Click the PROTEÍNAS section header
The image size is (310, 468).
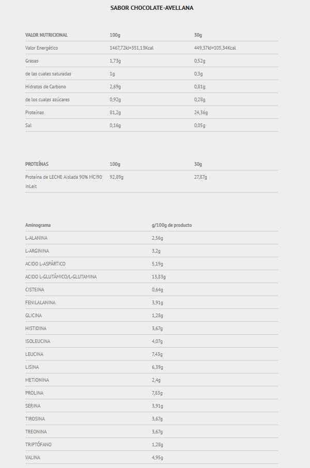coord(37,164)
